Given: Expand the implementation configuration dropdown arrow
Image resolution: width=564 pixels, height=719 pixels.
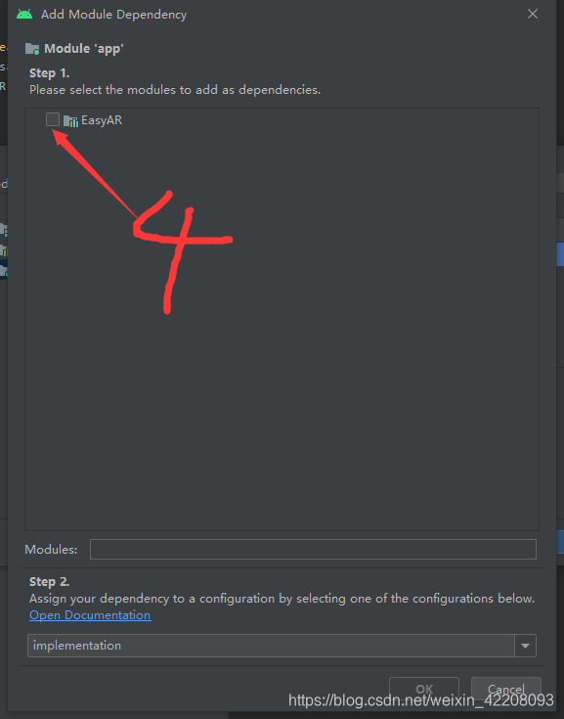Looking at the screenshot, I should tap(525, 646).
